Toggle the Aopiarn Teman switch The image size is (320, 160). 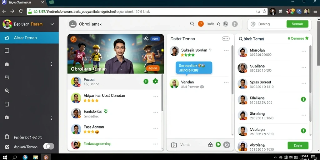tap(49, 146)
